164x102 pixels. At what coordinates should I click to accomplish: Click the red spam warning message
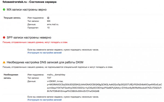click(35, 42)
